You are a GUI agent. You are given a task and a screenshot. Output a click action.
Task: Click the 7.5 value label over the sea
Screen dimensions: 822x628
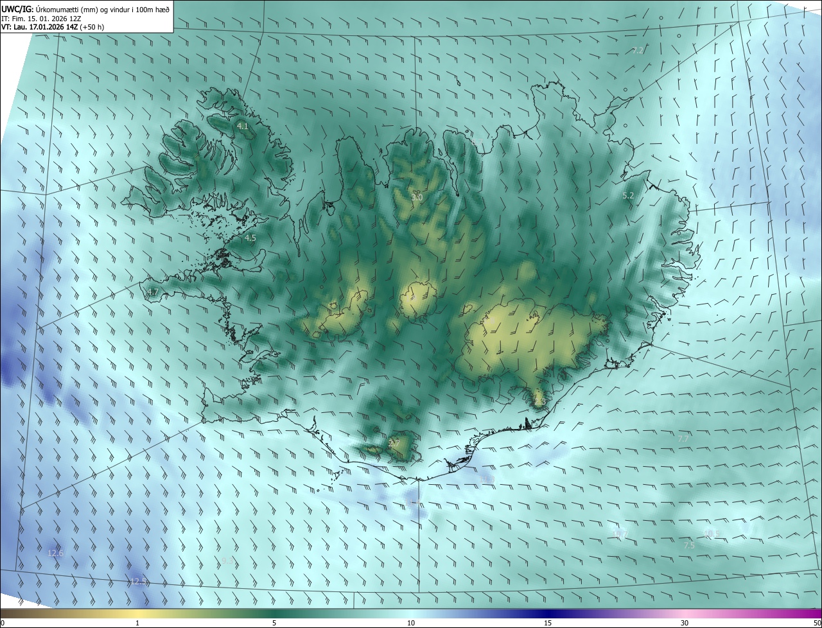tap(689, 545)
